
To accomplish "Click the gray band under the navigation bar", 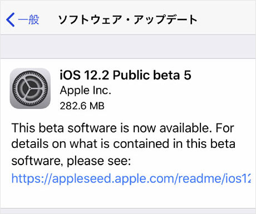I will [128, 47].
